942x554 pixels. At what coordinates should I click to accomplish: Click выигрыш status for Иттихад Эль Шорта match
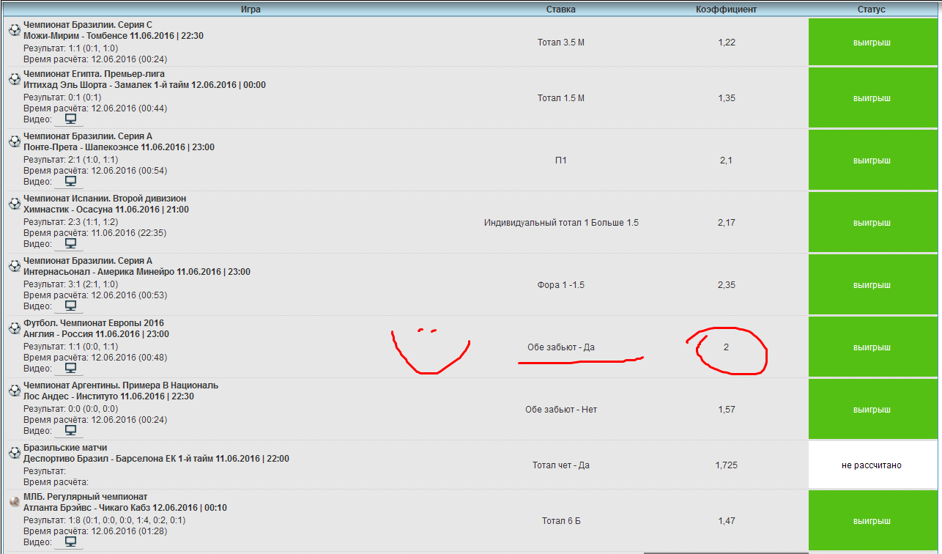tap(872, 98)
